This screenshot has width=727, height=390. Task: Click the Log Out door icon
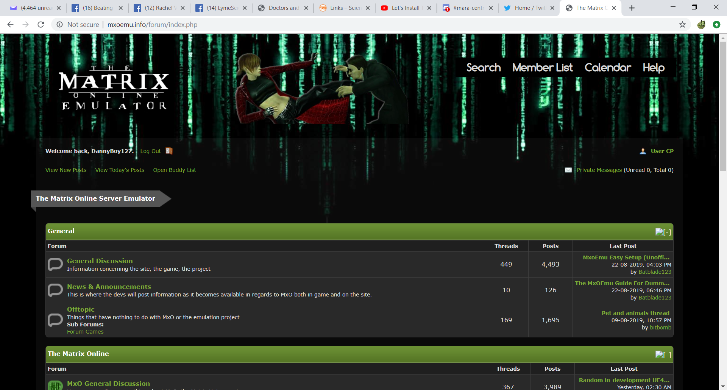pos(169,151)
